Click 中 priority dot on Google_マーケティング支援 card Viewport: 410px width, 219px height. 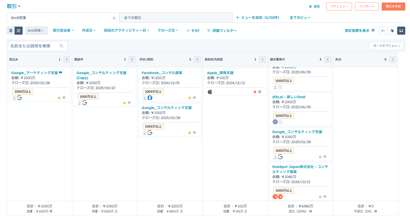[x=59, y=98]
